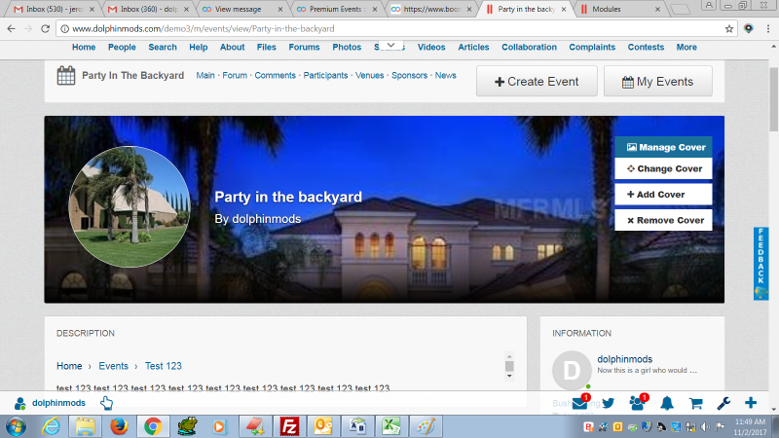This screenshot has width=779, height=438.
Task: Open Firefox from the taskbar
Action: pos(119,426)
